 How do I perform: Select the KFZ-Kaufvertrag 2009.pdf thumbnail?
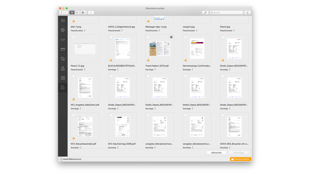(122, 127)
